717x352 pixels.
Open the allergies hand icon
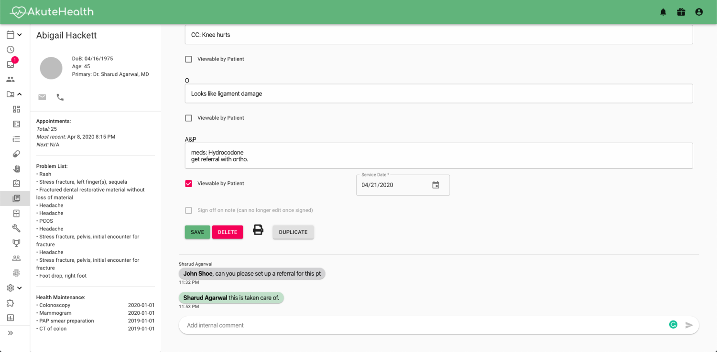tap(16, 168)
